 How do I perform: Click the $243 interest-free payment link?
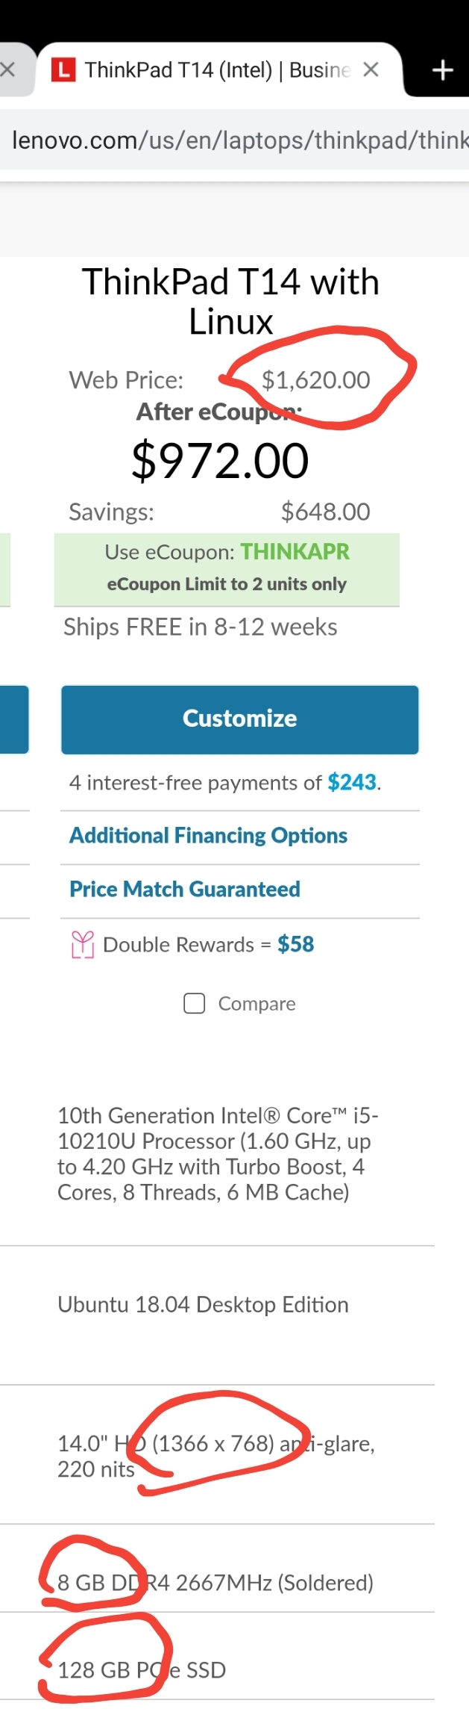coord(352,782)
